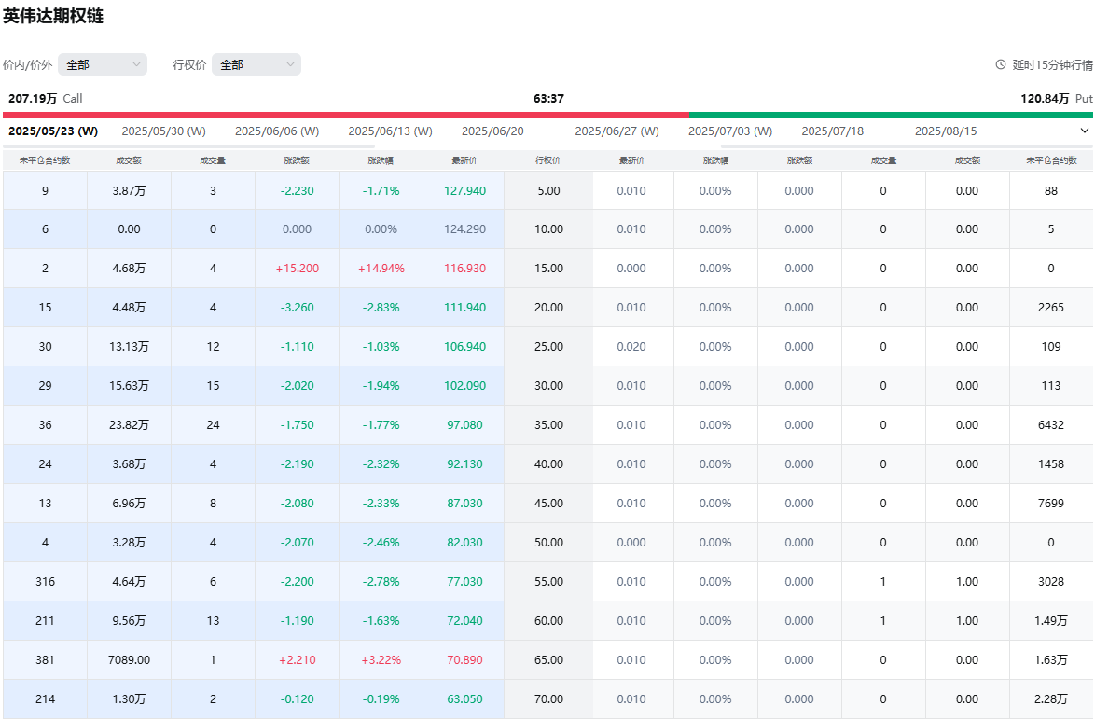Click the strike price 65.00 cell
The height and width of the screenshot is (719, 1095).
548,659
